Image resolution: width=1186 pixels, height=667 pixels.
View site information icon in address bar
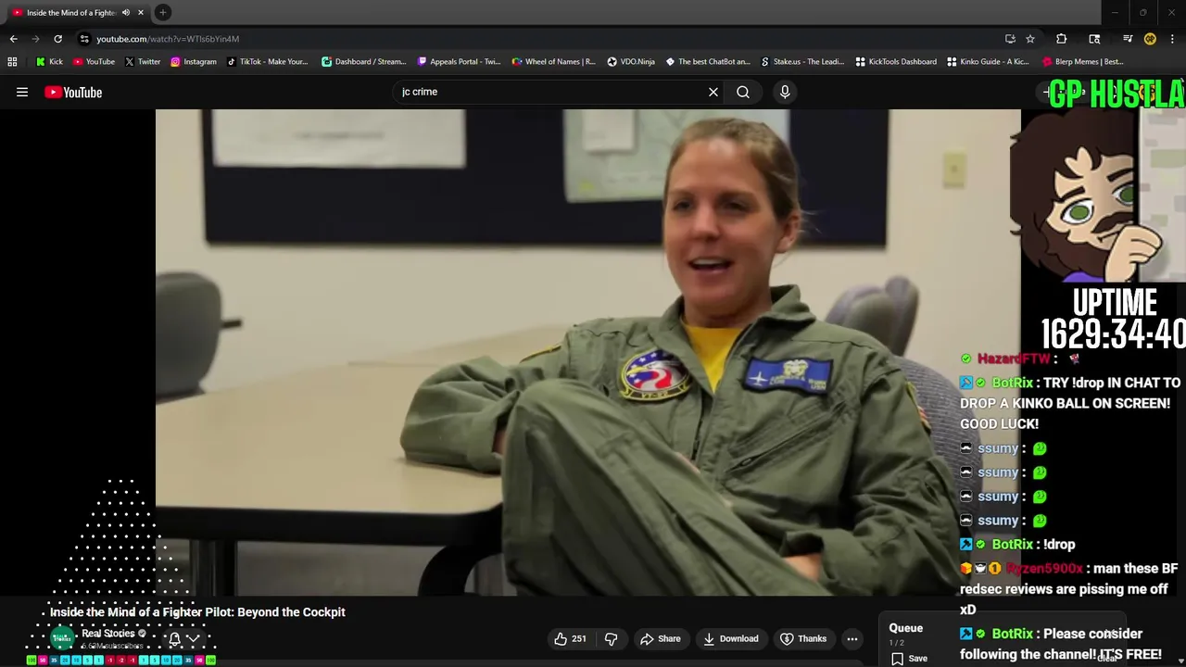tap(84, 39)
